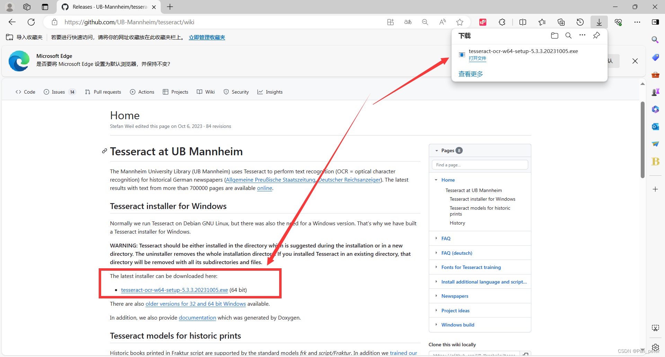
Task: Jump to the History section link
Action: click(x=457, y=223)
